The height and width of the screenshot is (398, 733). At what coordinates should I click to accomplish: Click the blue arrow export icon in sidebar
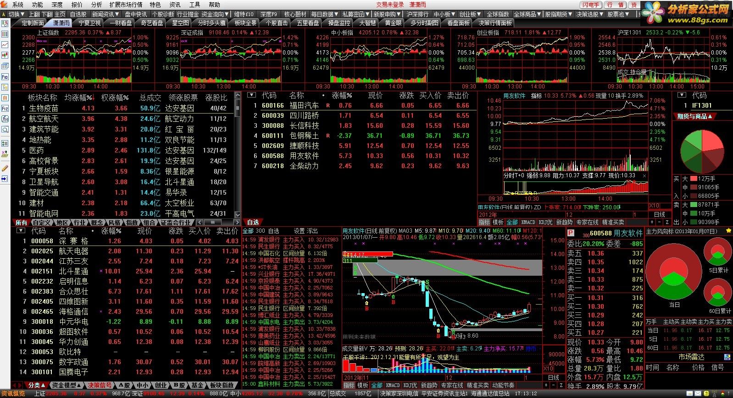[5, 179]
